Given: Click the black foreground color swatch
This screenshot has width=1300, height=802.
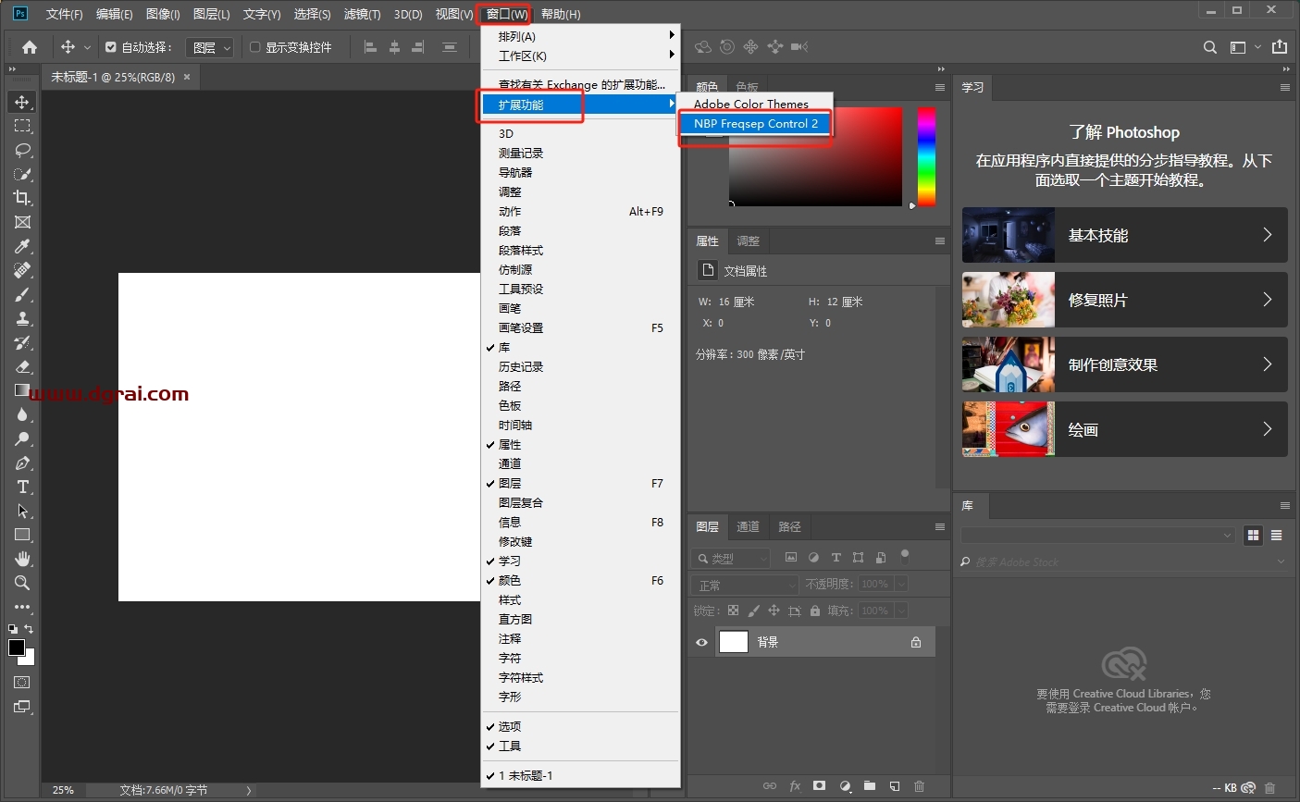Looking at the screenshot, I should [x=17, y=648].
